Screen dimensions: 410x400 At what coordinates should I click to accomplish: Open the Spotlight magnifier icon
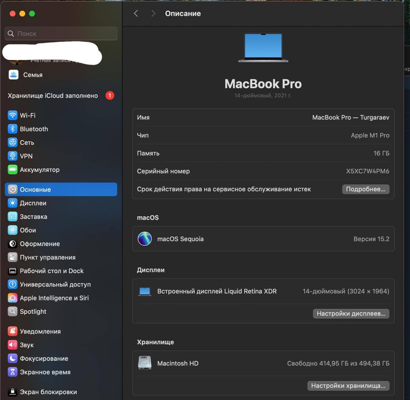pyautogui.click(x=13, y=311)
